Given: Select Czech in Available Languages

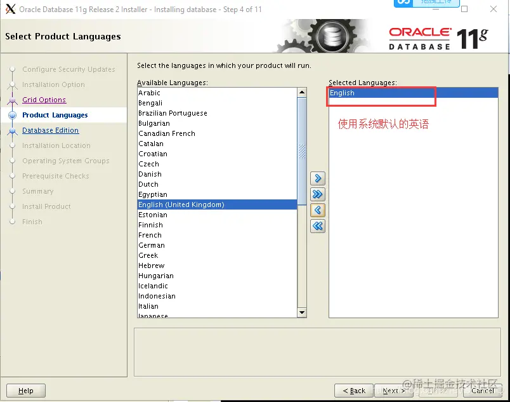Looking at the screenshot, I should [x=218, y=164].
